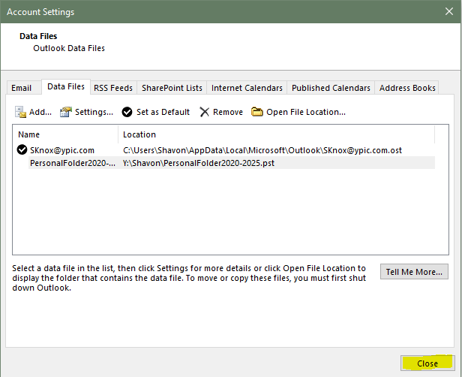Click the Remove X icon
462x377 pixels.
coord(204,112)
